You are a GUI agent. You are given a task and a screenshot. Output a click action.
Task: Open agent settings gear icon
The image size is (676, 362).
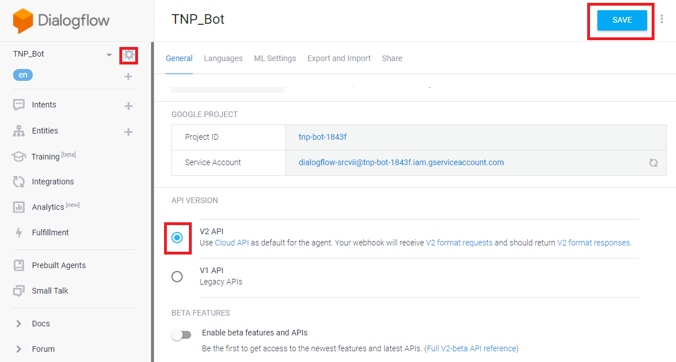click(x=129, y=55)
